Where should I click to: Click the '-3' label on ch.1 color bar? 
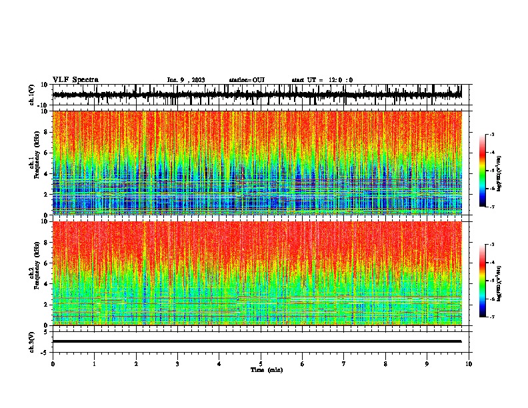tap(491, 134)
